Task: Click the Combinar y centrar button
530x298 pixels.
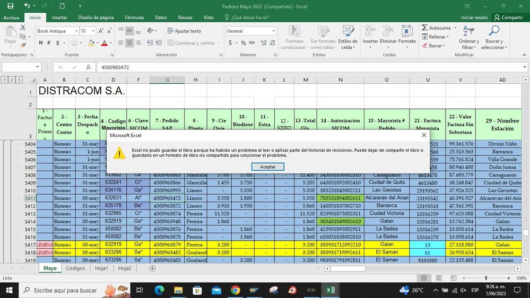Action: [192, 43]
